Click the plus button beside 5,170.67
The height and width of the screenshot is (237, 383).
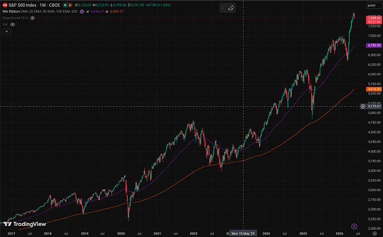363,106
